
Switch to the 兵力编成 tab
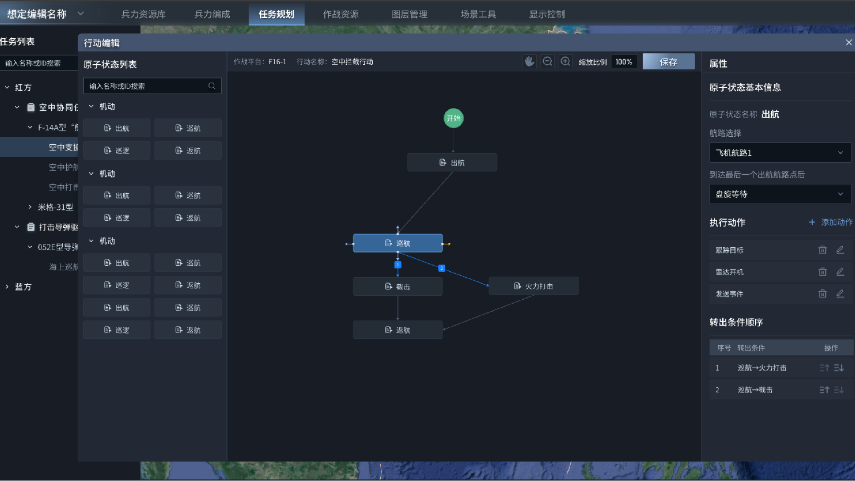pos(212,14)
